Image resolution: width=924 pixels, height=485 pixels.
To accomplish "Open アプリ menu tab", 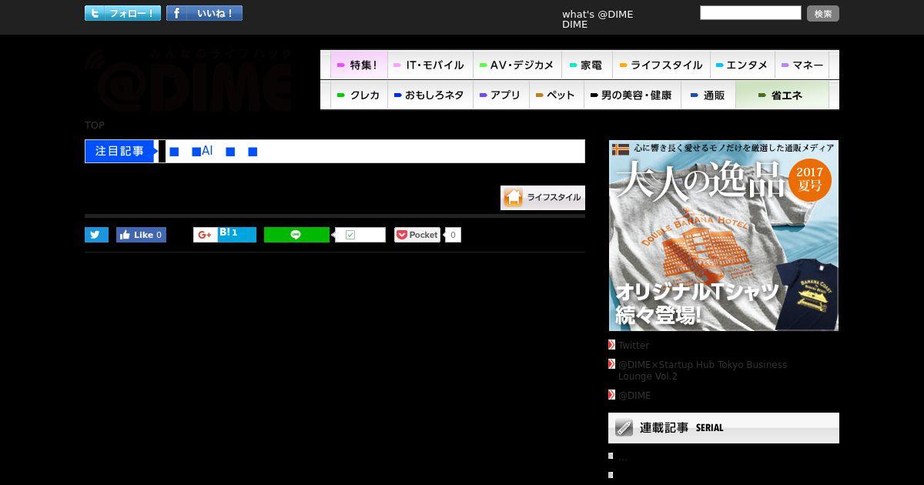I will click(x=500, y=95).
